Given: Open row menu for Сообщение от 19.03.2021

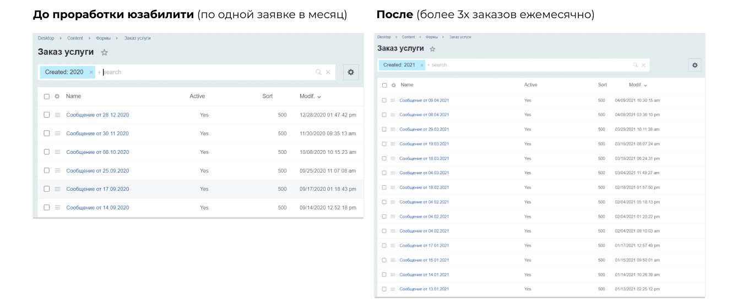Looking at the screenshot, I should [393, 143].
